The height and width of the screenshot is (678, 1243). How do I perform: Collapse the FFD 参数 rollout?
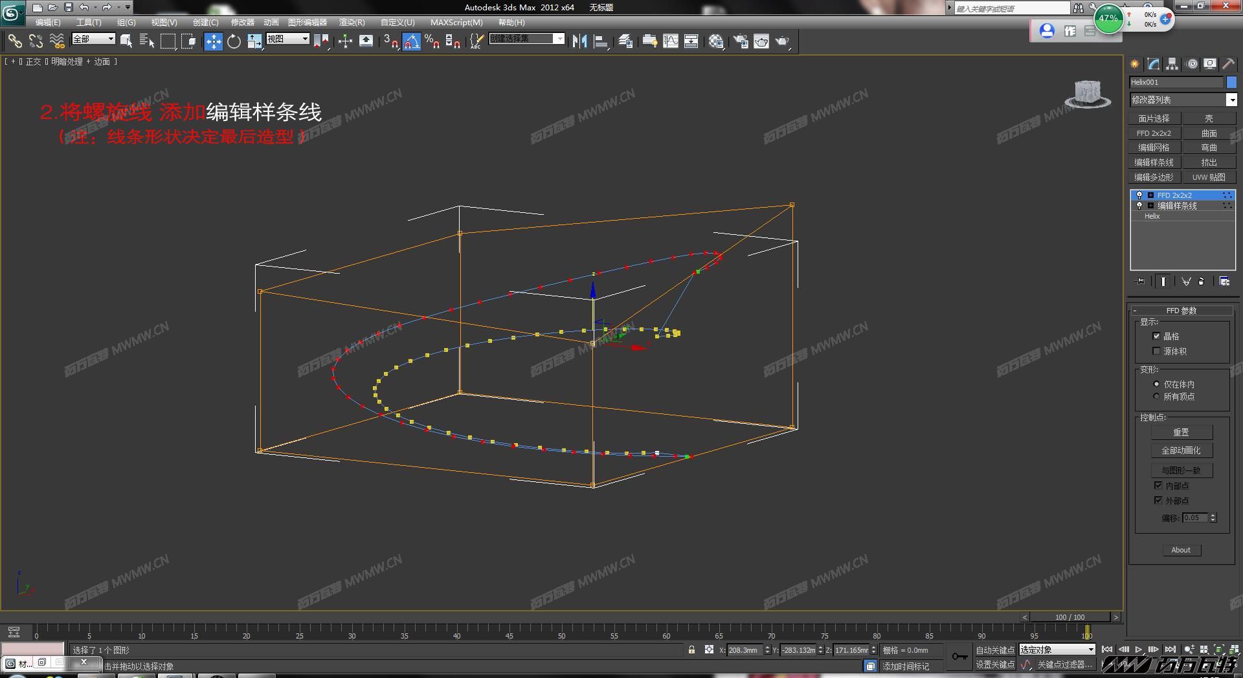coord(1181,311)
